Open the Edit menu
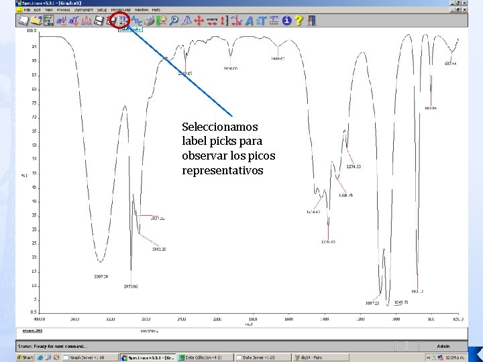 click(38, 10)
